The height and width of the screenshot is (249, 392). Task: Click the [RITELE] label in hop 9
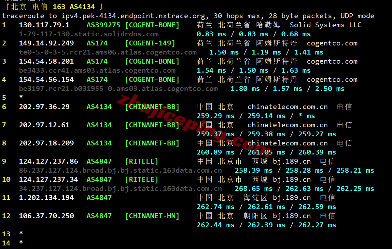point(142,161)
